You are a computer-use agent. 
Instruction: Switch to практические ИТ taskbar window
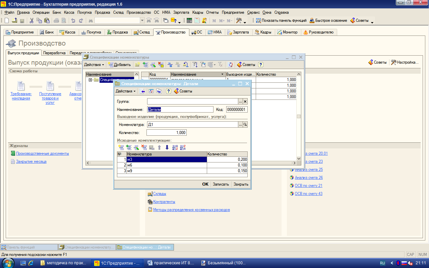[171, 263]
